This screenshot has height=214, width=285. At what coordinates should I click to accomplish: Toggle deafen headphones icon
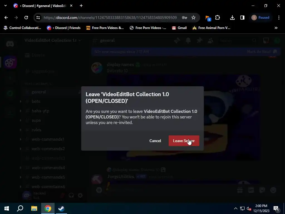[x=71, y=195]
